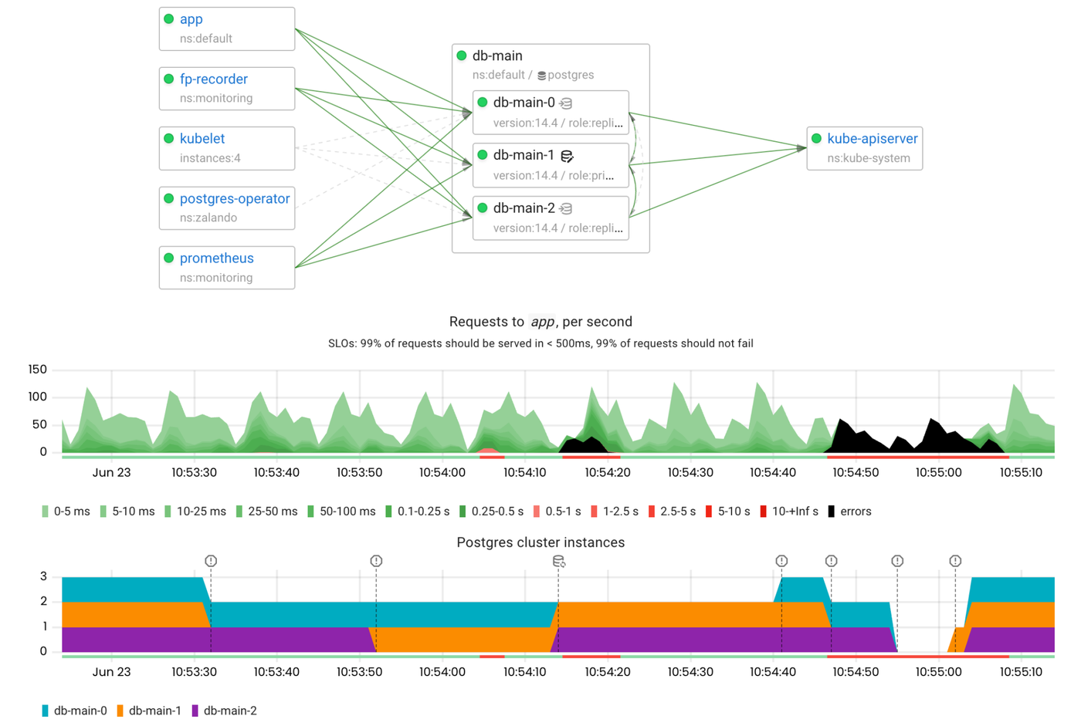
Task: Click the warning marker near 10:55:00
Action: click(x=955, y=561)
